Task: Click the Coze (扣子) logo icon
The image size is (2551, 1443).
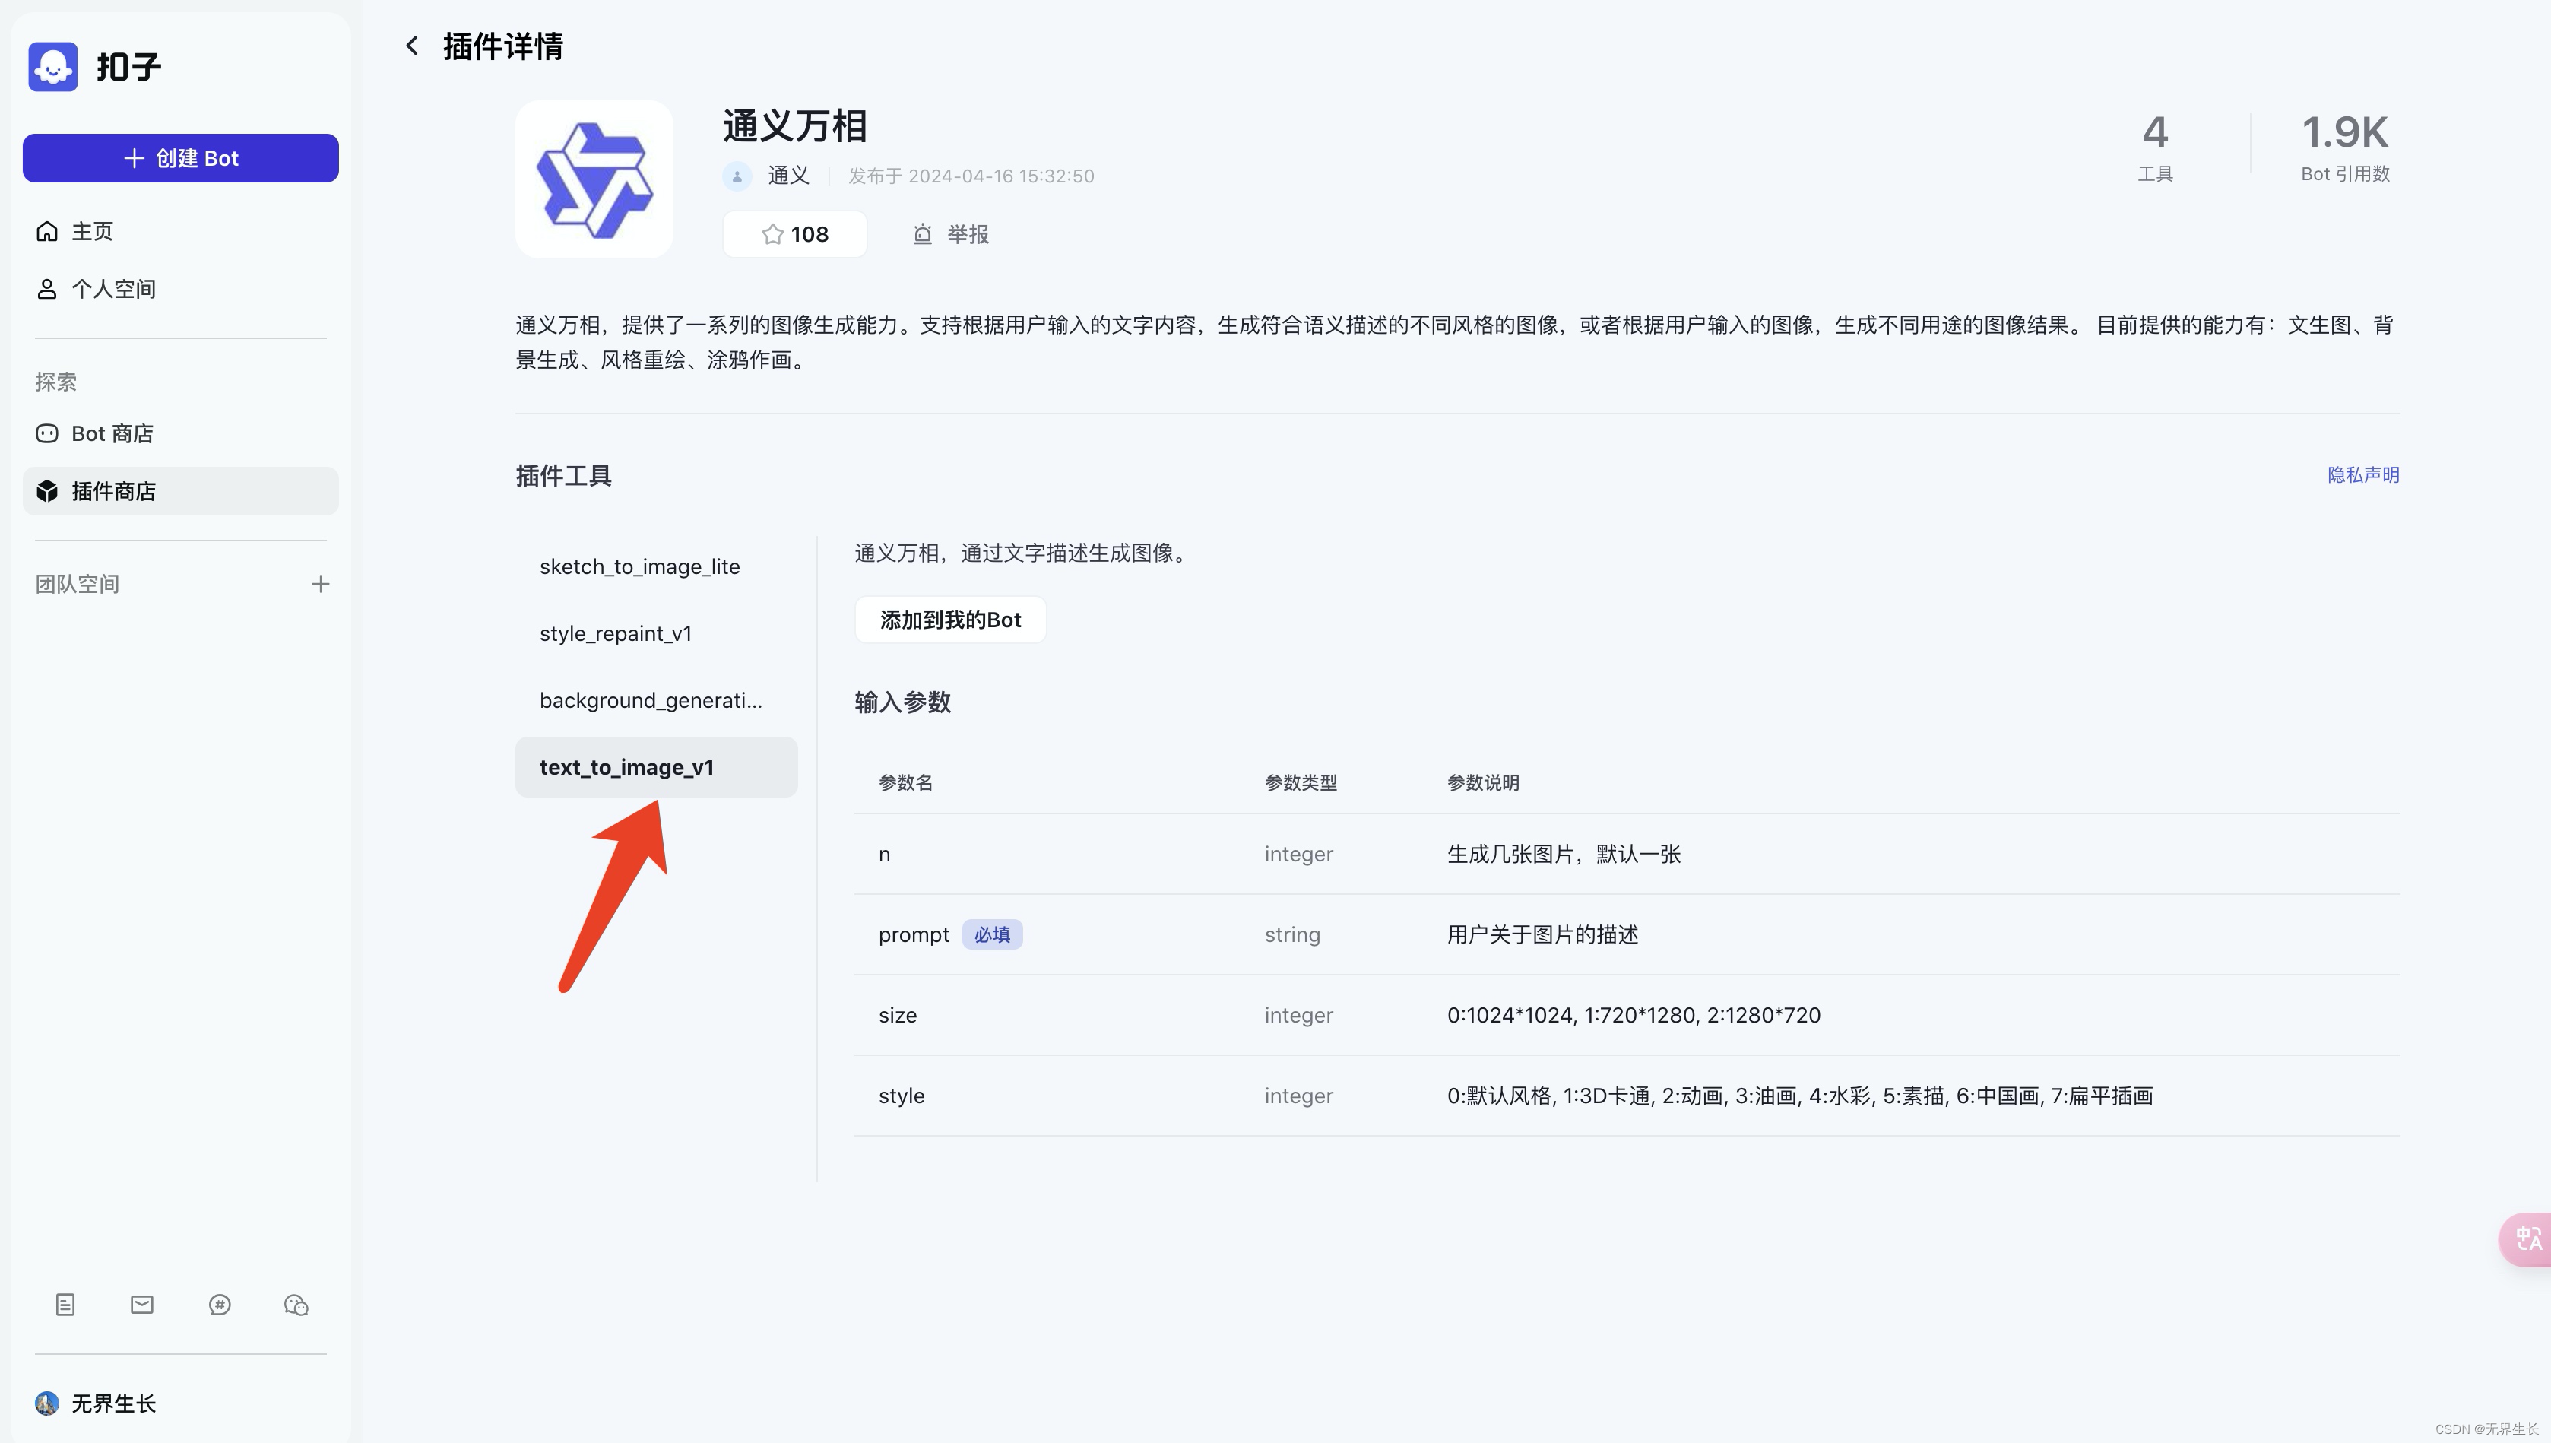Action: [x=52, y=66]
